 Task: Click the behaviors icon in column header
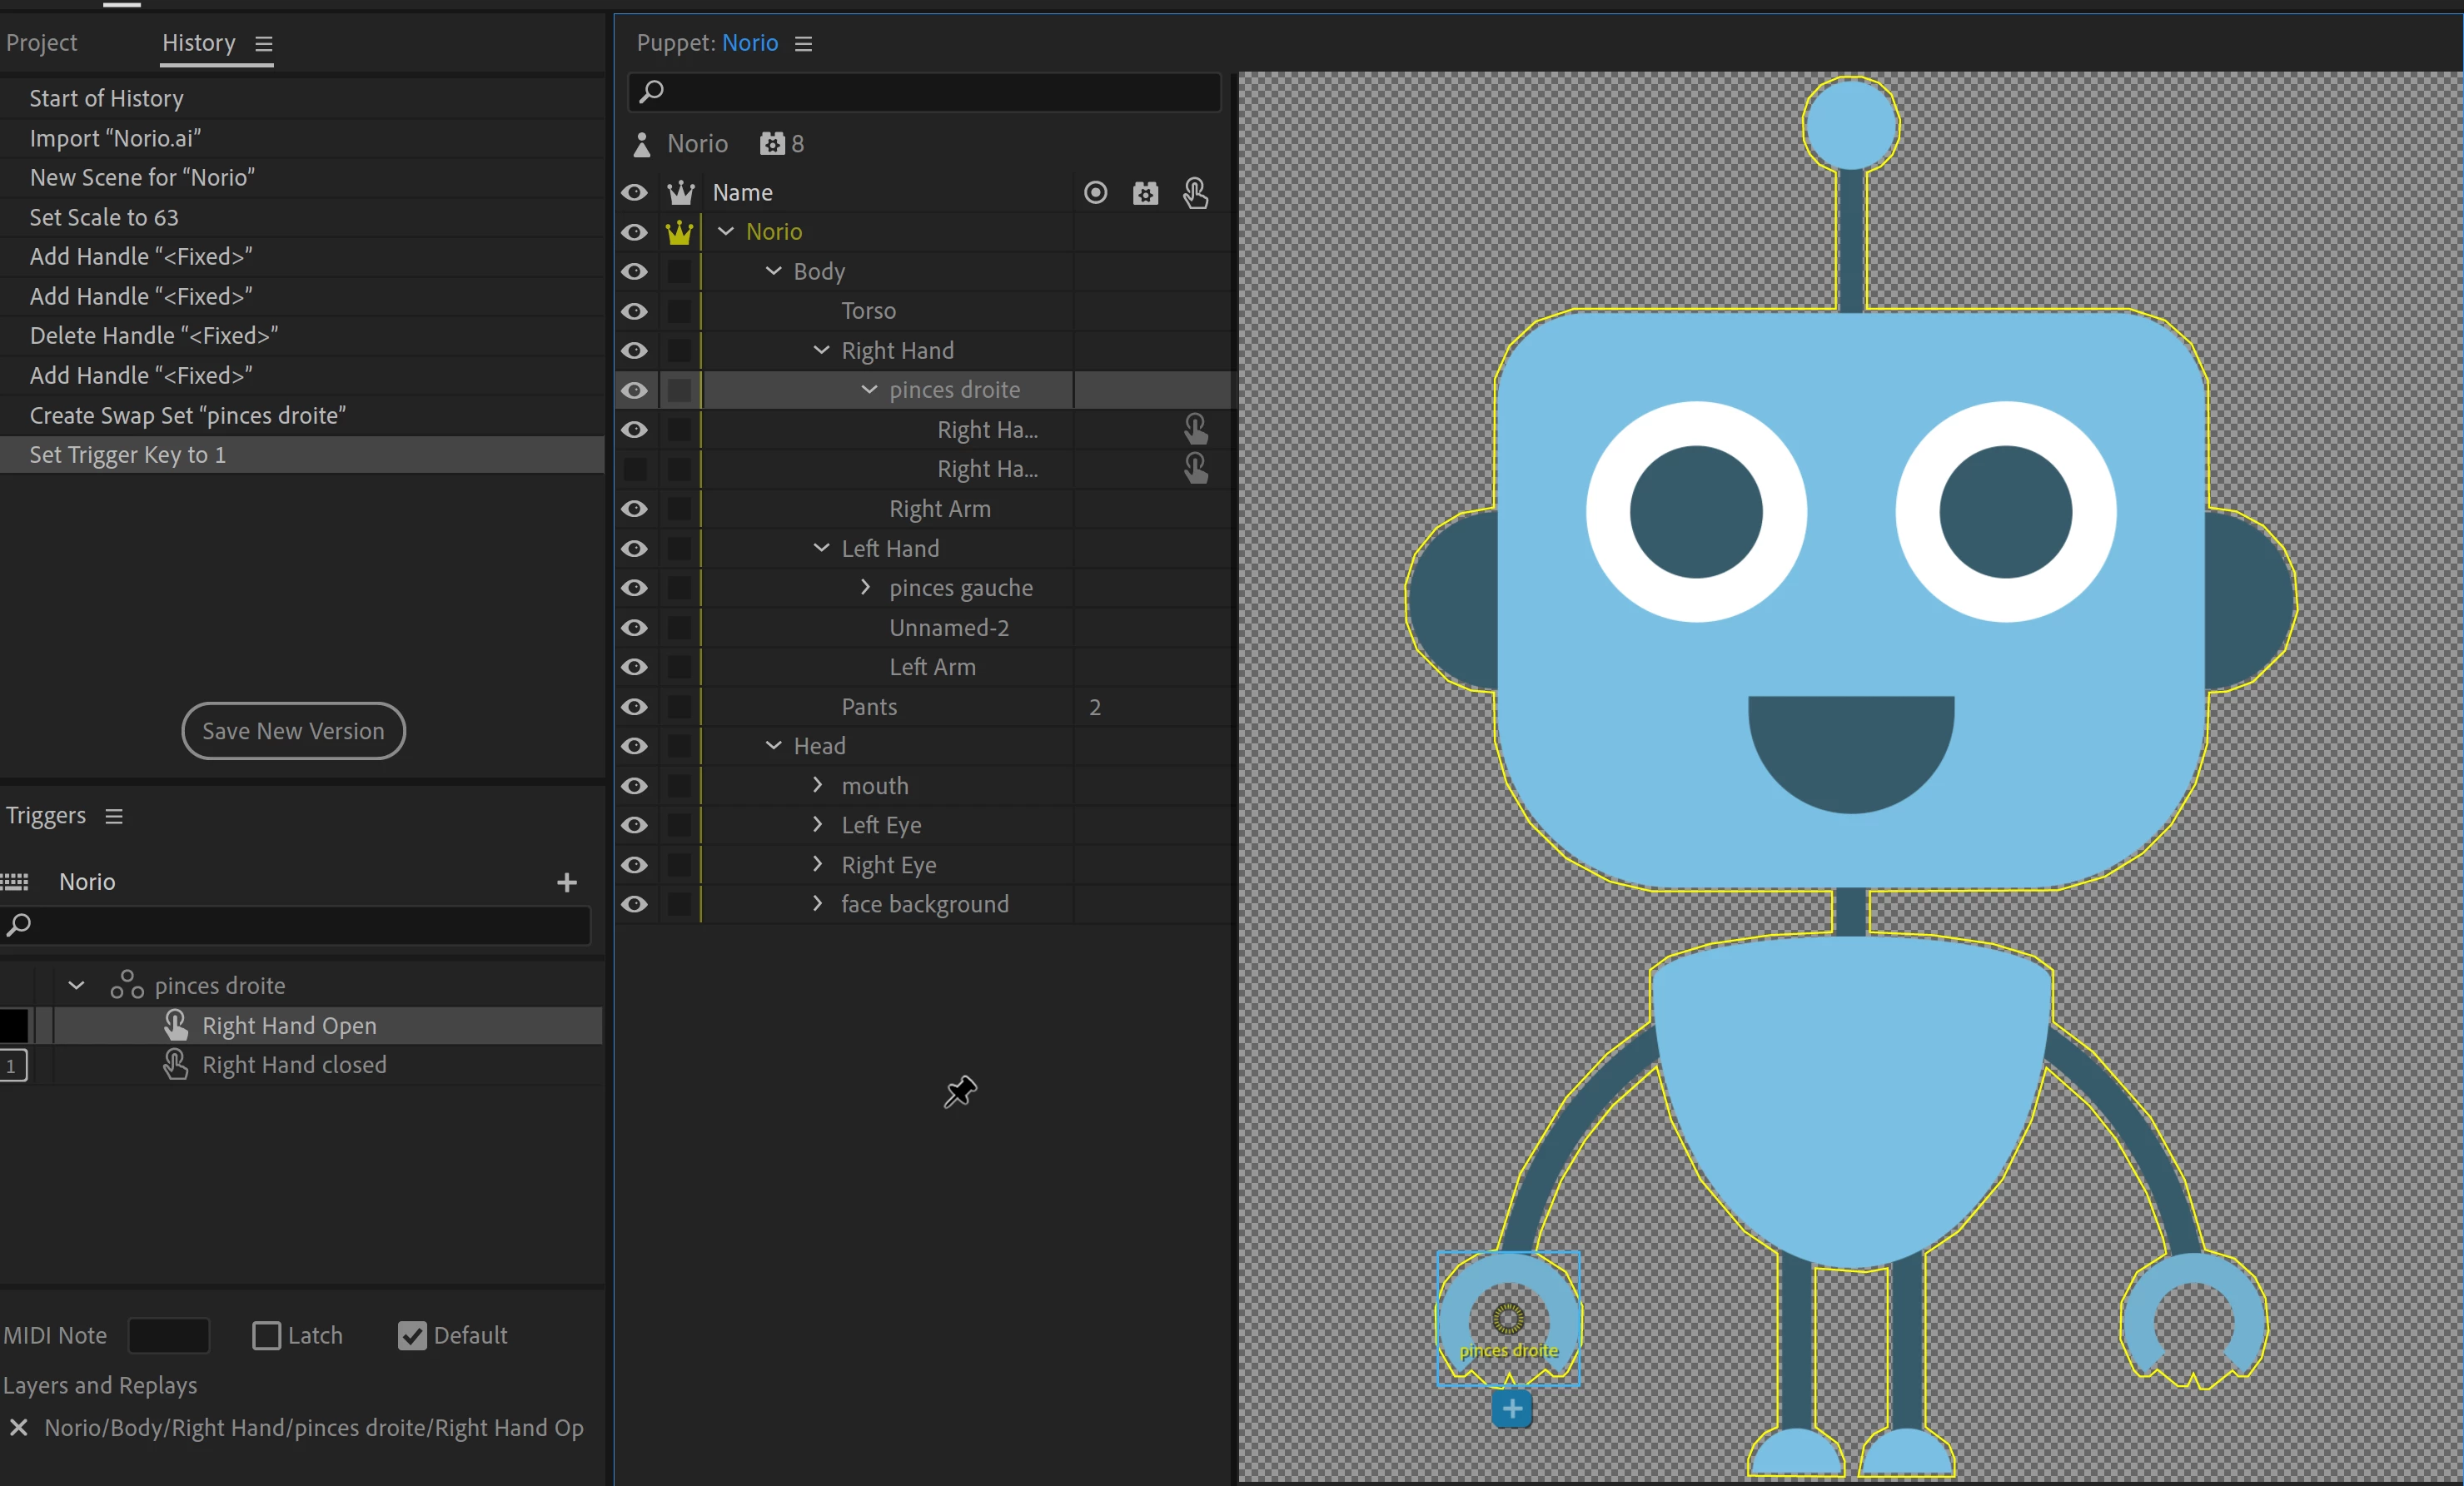pos(1145,192)
